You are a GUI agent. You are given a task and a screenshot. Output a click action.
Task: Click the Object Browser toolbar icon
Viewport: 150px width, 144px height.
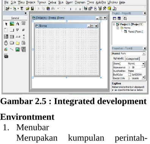(100, 8)
